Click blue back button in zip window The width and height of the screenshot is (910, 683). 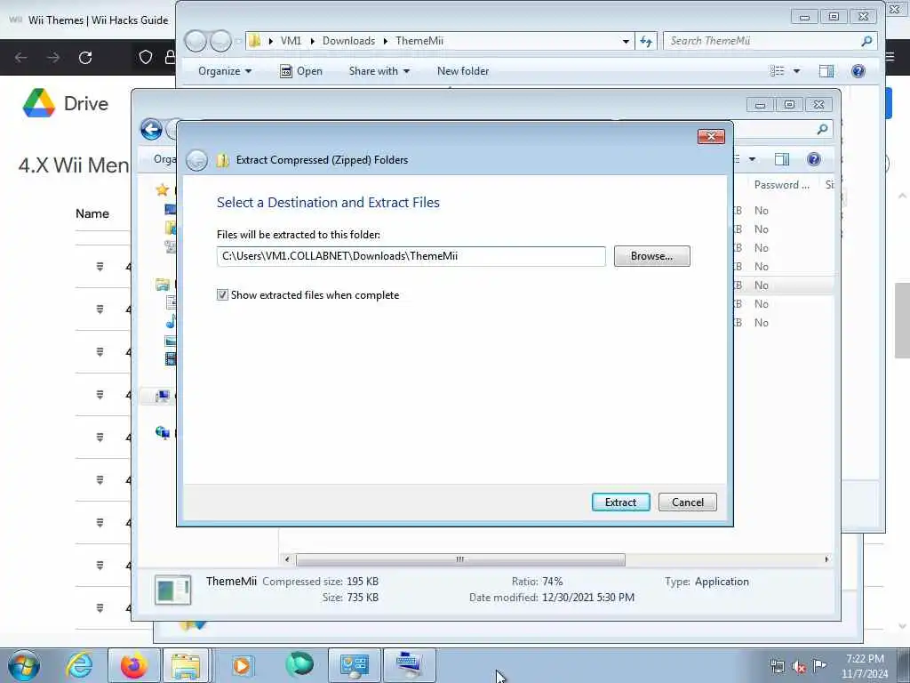(x=151, y=129)
